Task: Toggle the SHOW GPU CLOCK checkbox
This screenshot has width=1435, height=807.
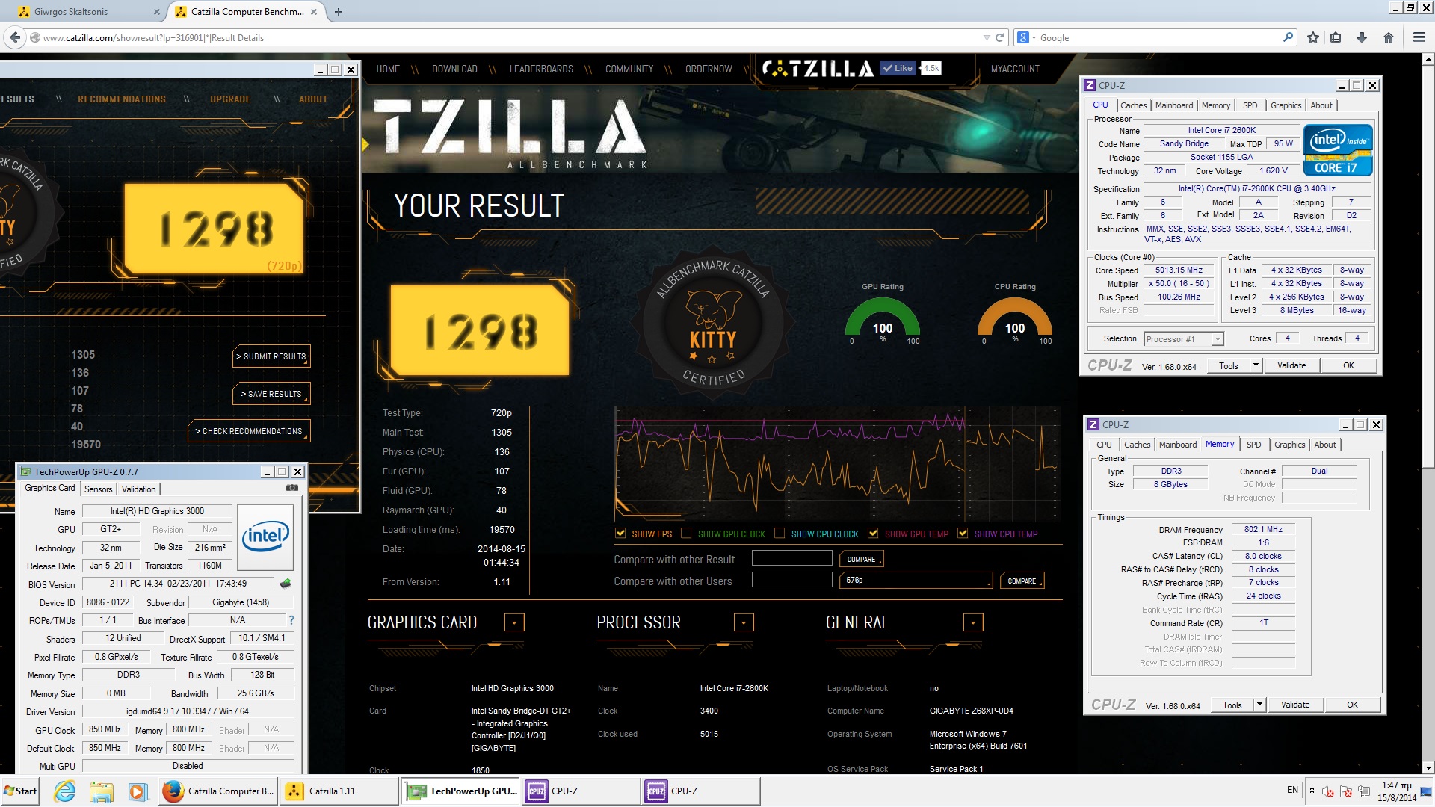Action: pos(686,534)
